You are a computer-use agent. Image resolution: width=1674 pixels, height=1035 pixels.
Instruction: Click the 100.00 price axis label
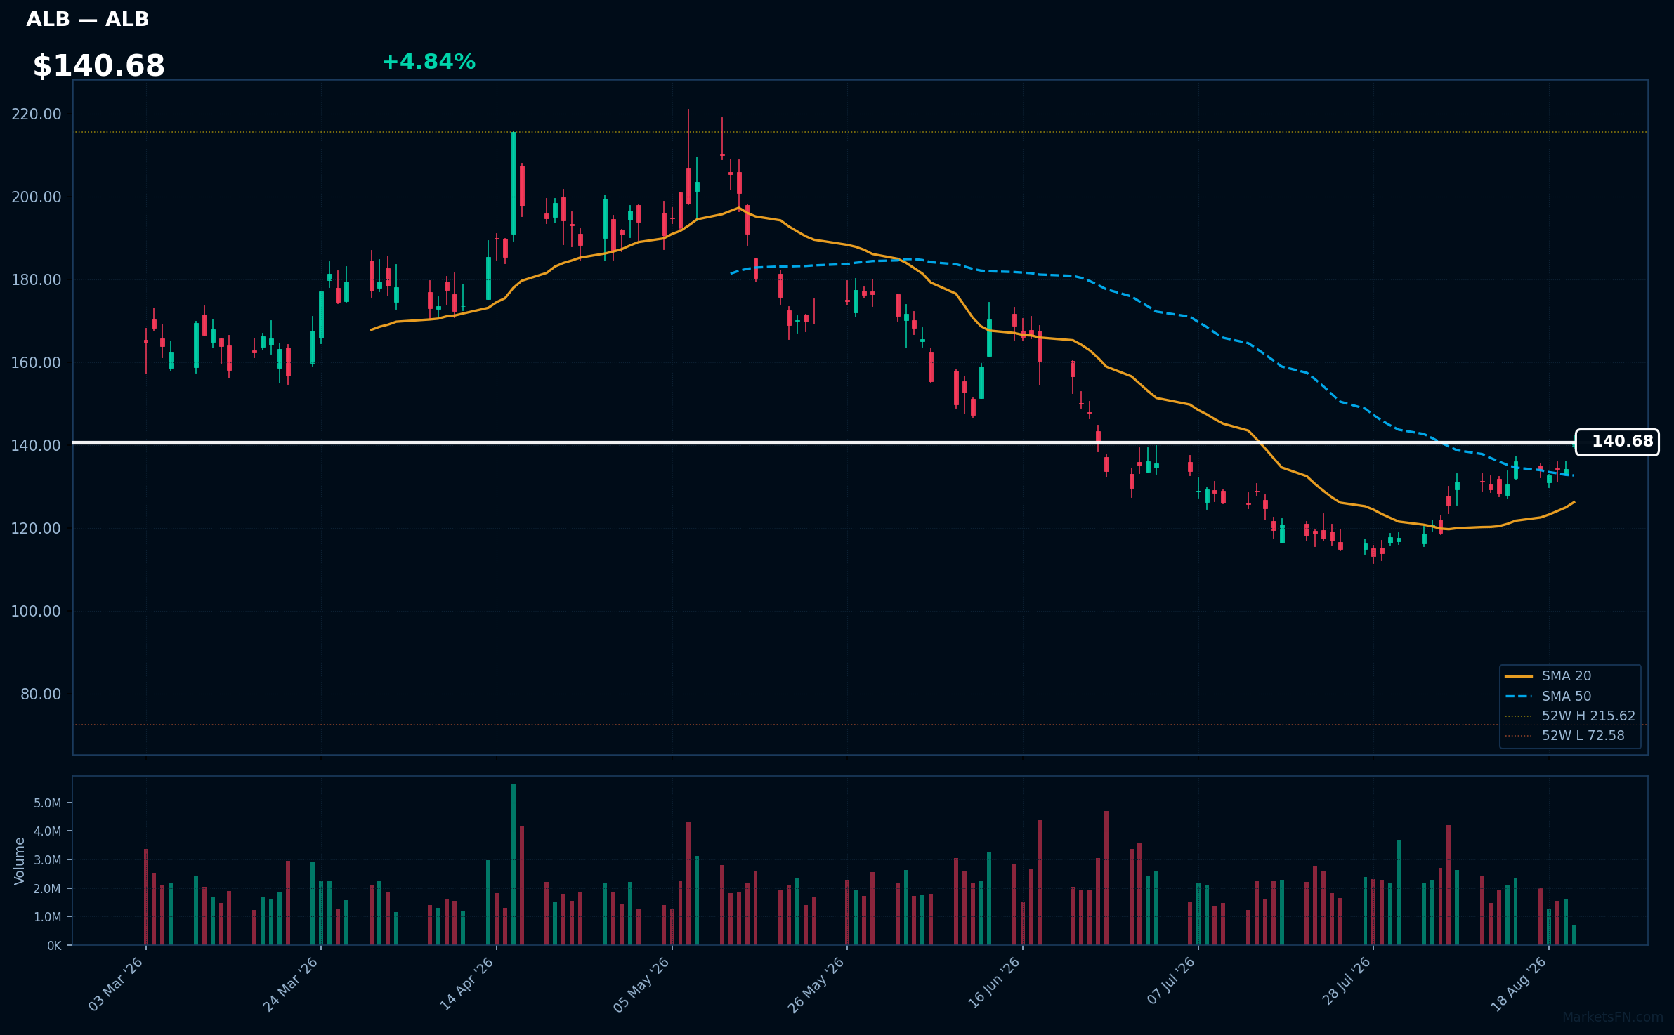click(37, 612)
